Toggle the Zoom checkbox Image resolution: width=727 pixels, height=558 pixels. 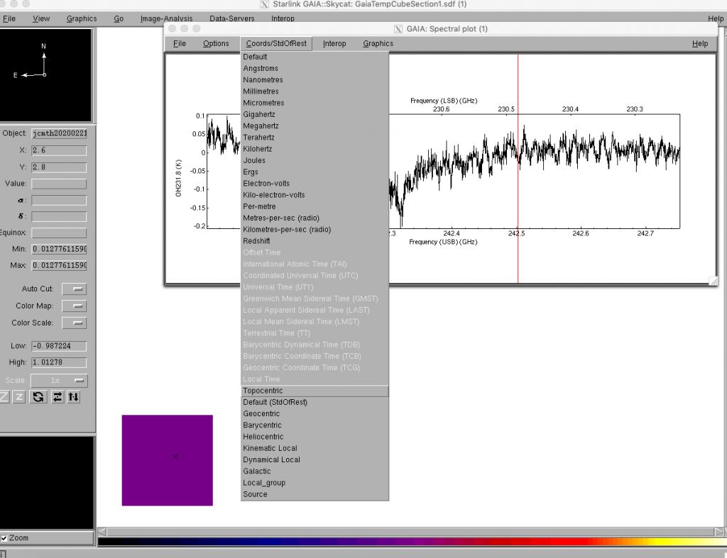pyautogui.click(x=5, y=538)
